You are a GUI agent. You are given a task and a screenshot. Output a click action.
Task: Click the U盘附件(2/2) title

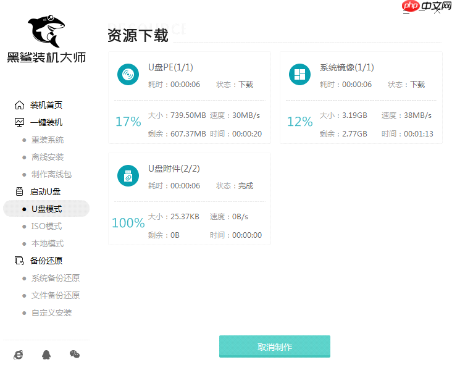(174, 169)
